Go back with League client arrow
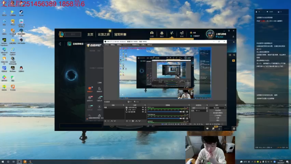This screenshot has height=164, width=291. (60, 44)
